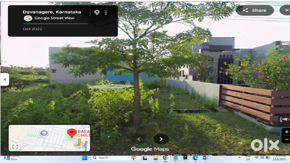Open Microsoft Word from the taskbar
The image size is (290, 163).
tap(205, 158)
